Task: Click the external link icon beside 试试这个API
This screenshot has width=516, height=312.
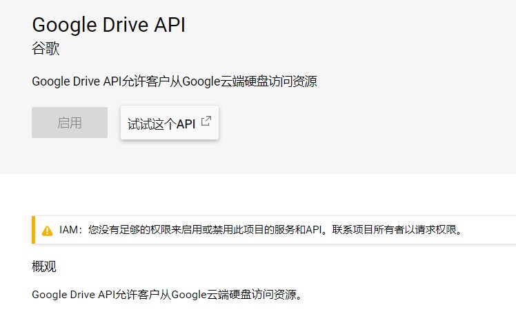Action: pyautogui.click(x=206, y=121)
